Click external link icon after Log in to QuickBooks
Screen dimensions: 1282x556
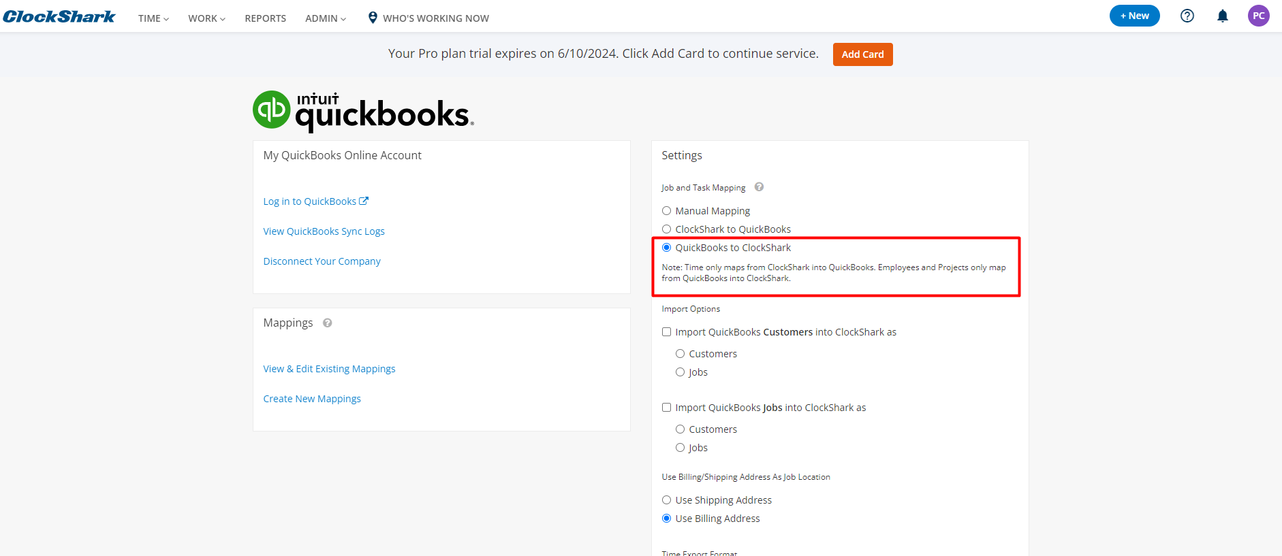pos(364,201)
